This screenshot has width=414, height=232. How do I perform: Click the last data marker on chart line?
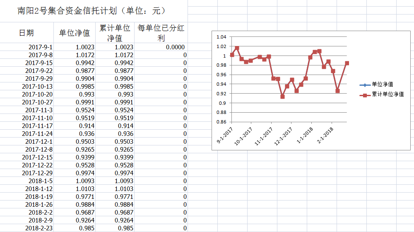click(x=347, y=63)
